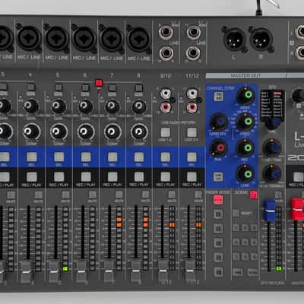This screenshot has height=304, width=304.
Task: Arm channel 11/12 REC/PLAY button
Action: click(x=192, y=176)
